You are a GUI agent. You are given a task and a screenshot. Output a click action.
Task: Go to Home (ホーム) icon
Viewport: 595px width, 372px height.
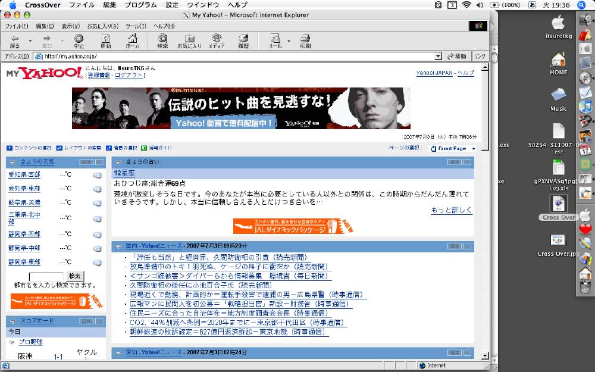click(133, 42)
